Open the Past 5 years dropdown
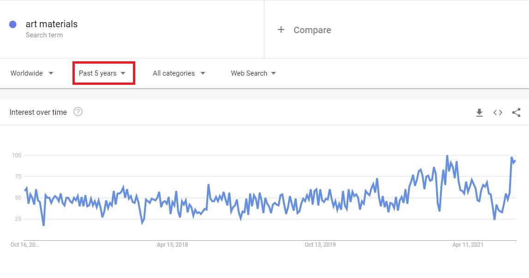The height and width of the screenshot is (278, 529). pos(102,73)
